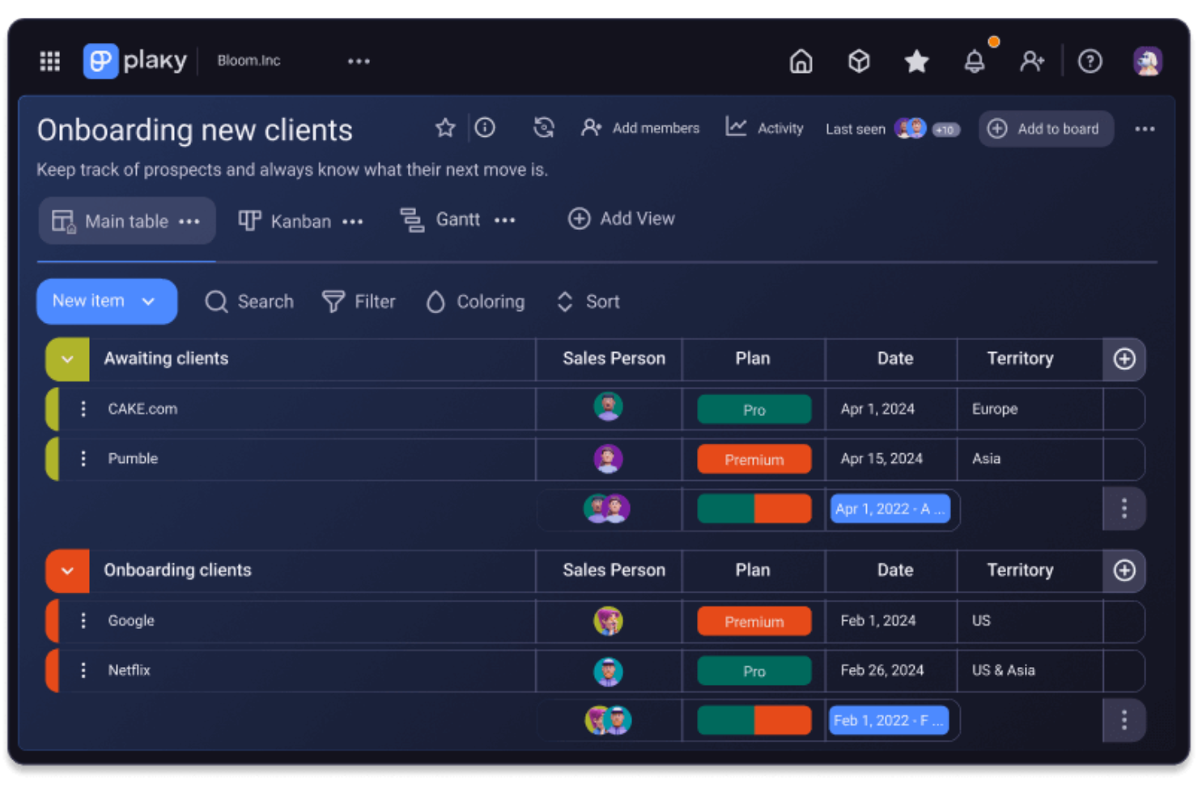Open the apps grid icon

(x=49, y=61)
